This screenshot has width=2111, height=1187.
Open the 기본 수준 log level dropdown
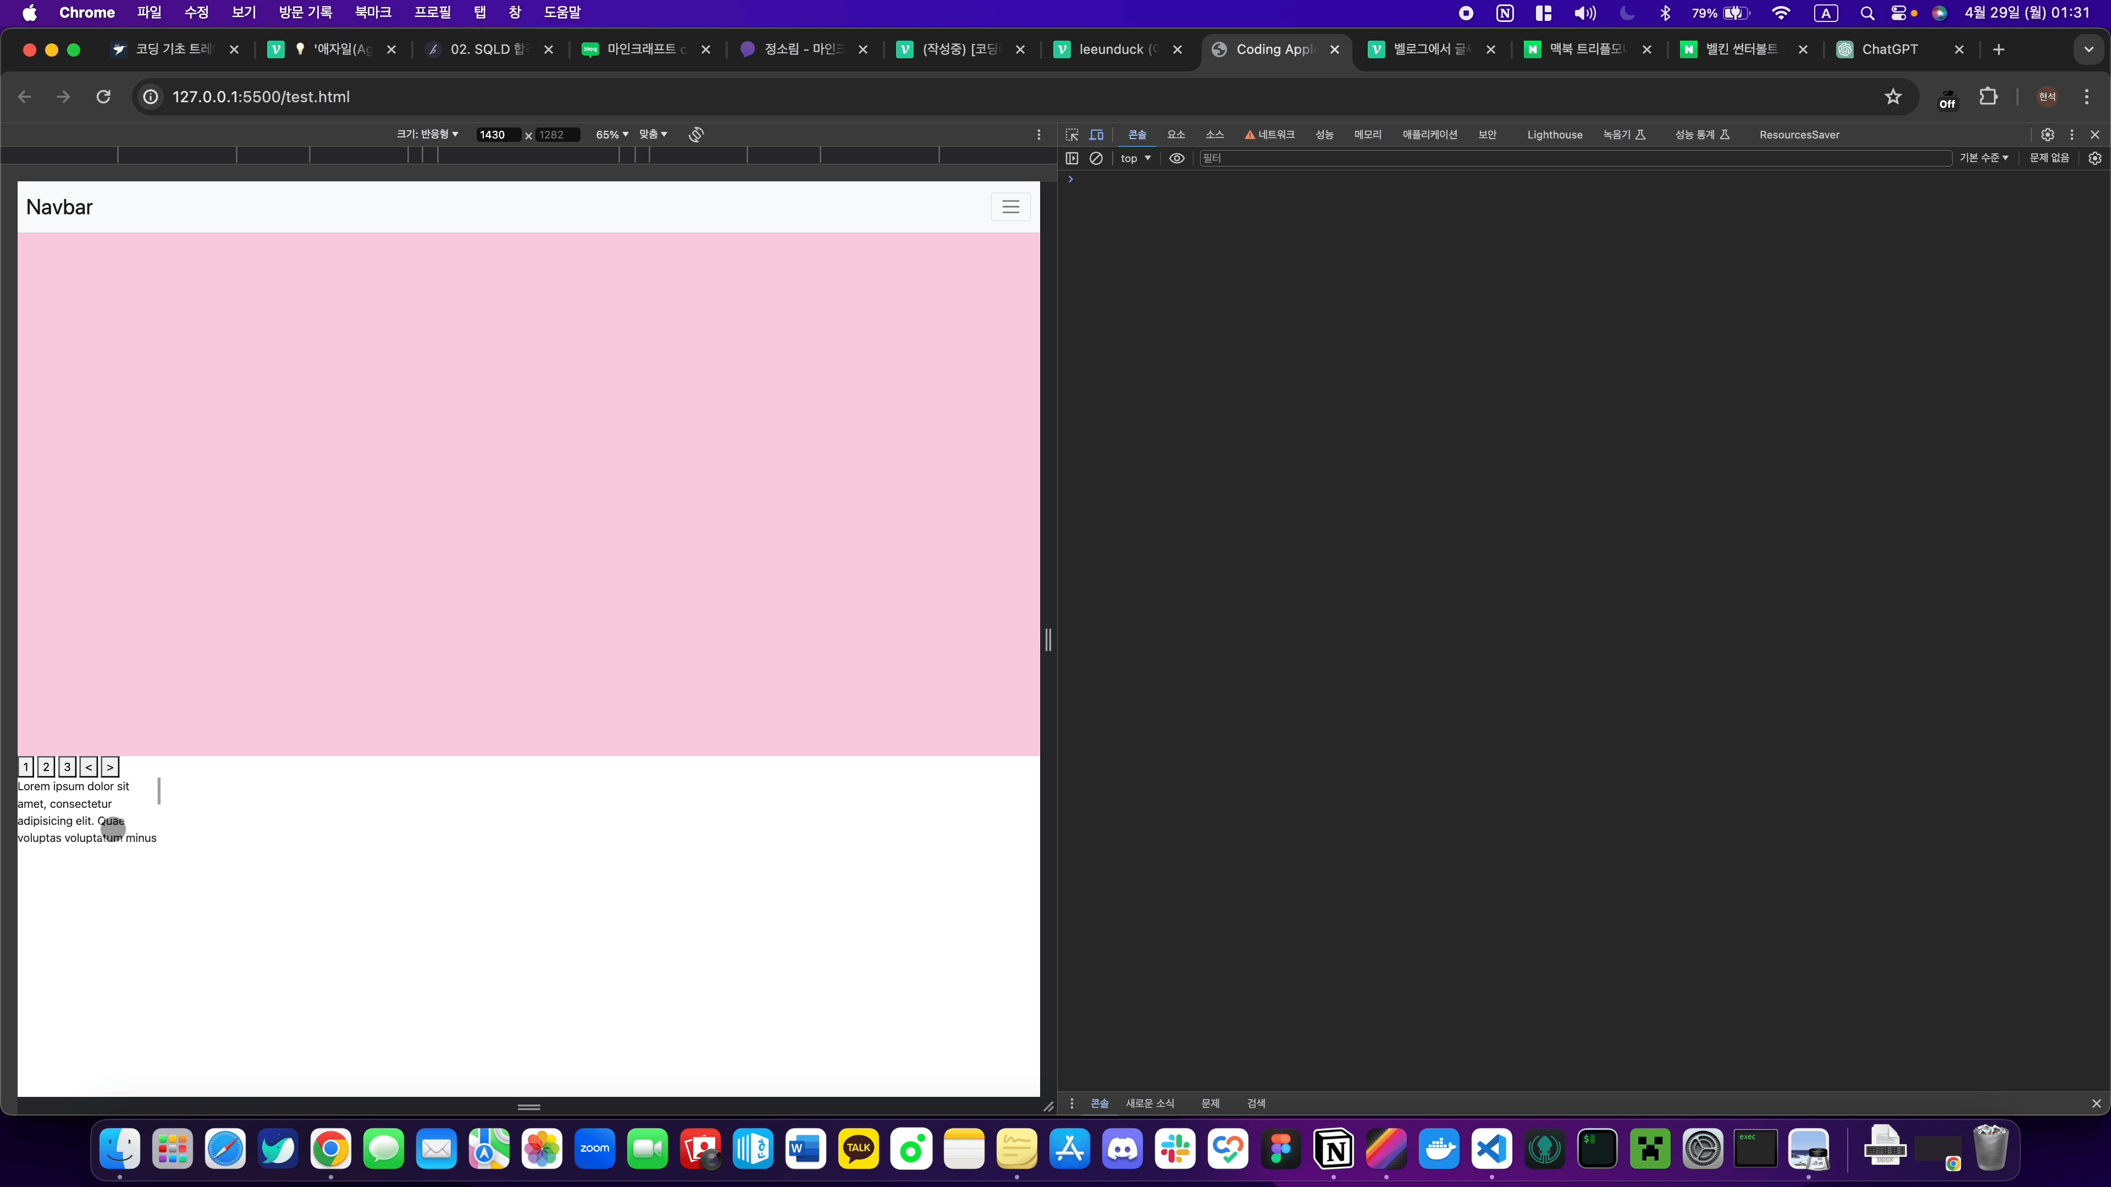pyautogui.click(x=1983, y=158)
